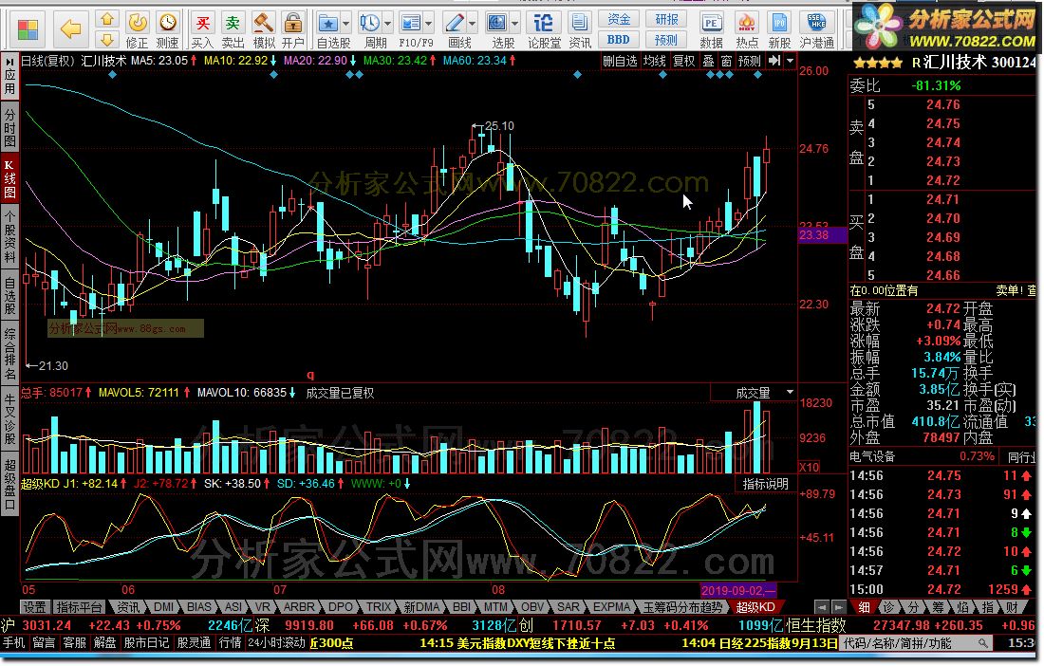Open the 热点 hot topics icon
1044x666 pixels.
coord(746,24)
